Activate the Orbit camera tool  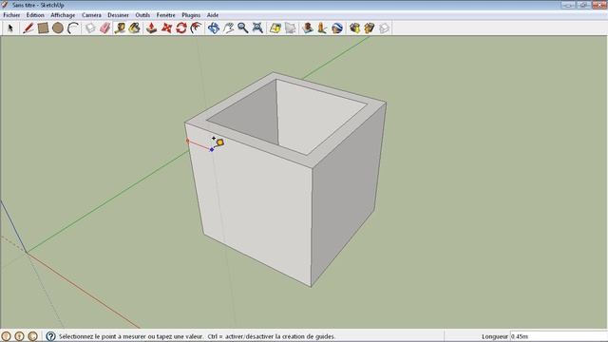click(x=213, y=28)
